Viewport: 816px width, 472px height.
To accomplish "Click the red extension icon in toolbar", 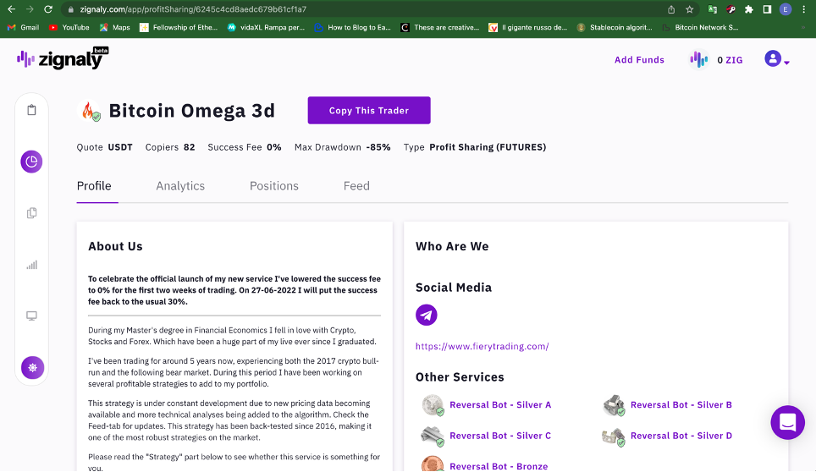I will [731, 9].
